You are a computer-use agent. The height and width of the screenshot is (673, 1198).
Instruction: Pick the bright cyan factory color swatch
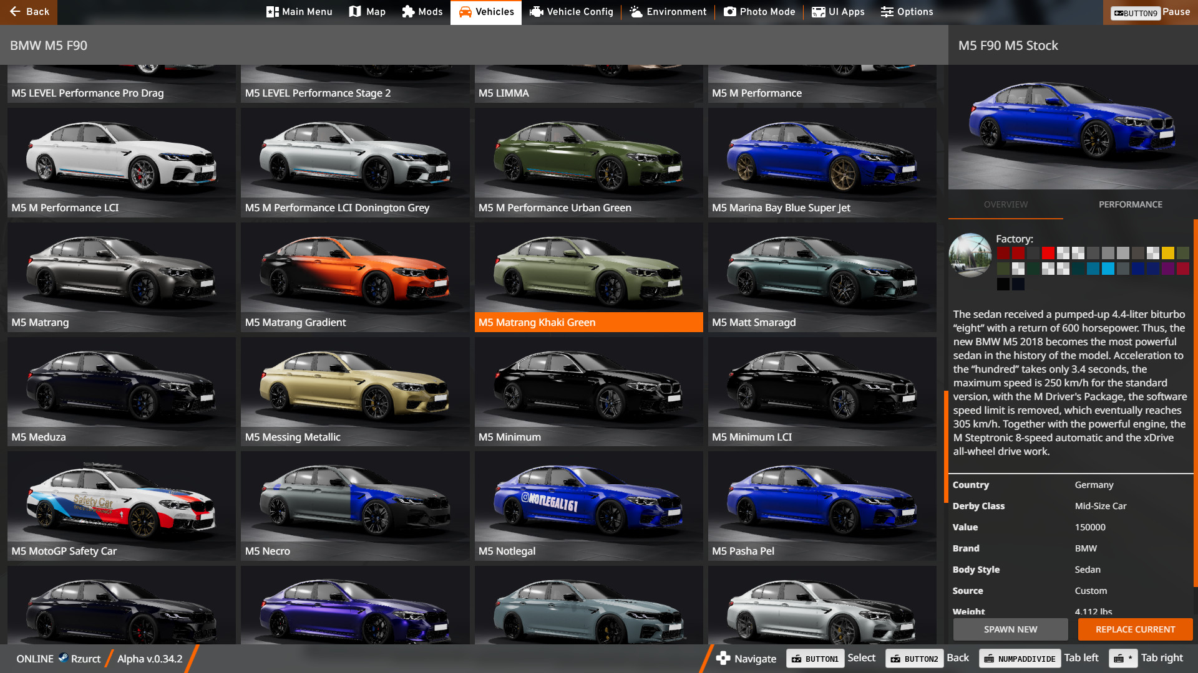(1108, 269)
